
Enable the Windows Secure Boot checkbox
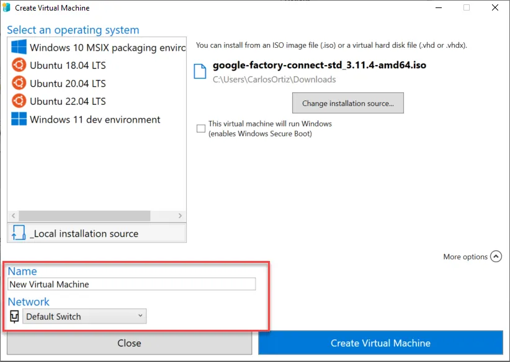(201, 128)
